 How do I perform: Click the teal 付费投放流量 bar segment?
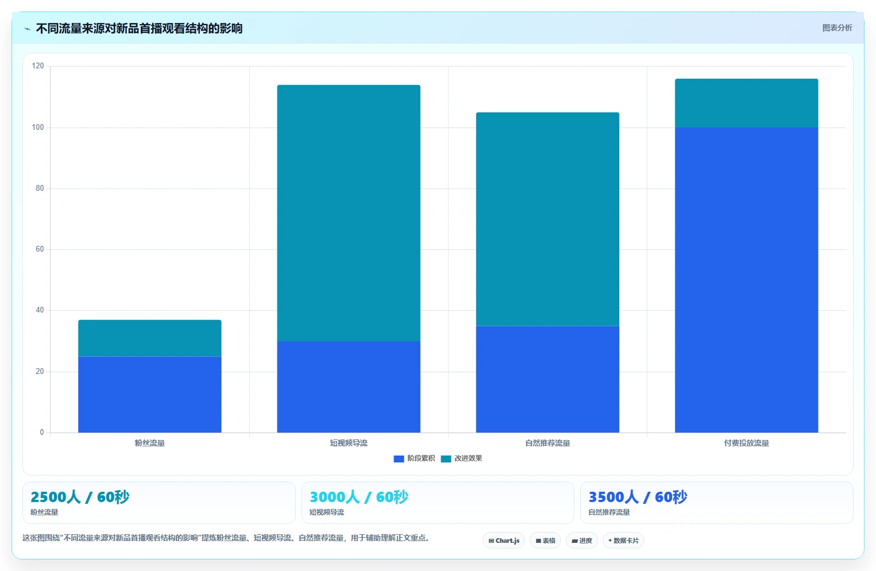click(746, 103)
